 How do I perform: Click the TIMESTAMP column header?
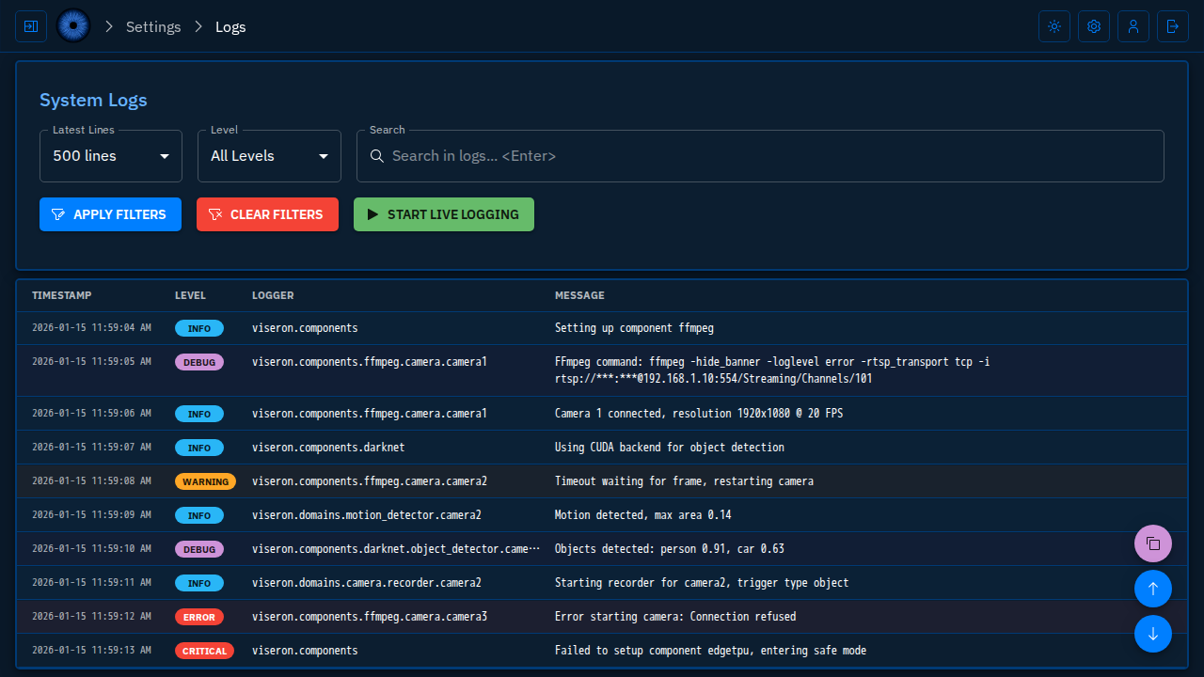(62, 295)
